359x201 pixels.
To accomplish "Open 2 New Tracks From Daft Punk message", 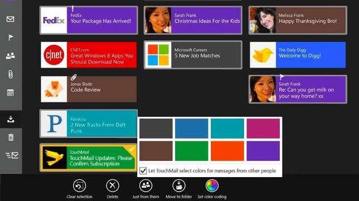I will pos(89,124).
